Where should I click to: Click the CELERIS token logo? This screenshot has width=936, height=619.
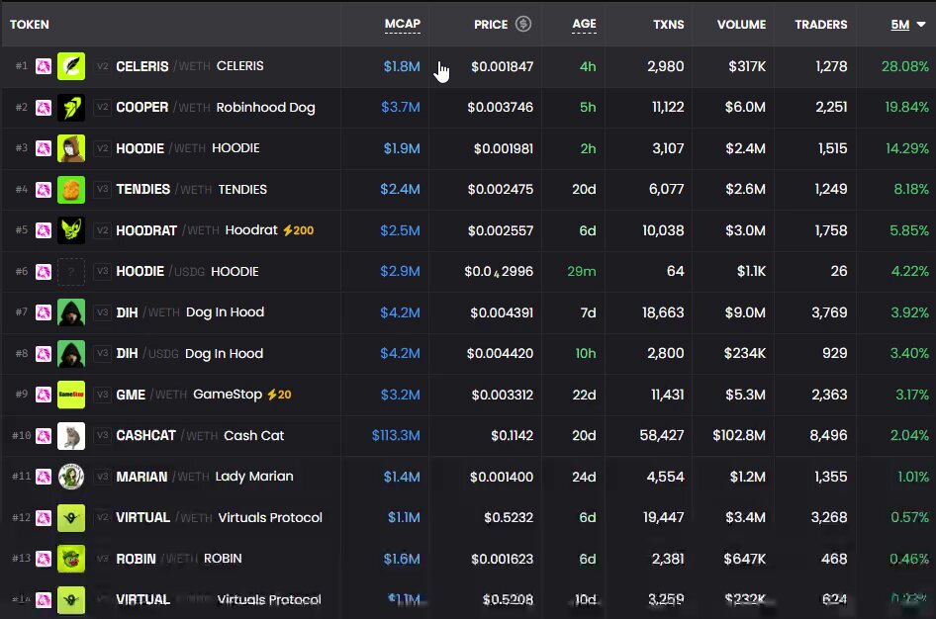click(x=71, y=66)
